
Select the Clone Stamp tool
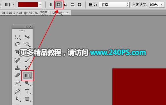[x=17, y=68]
